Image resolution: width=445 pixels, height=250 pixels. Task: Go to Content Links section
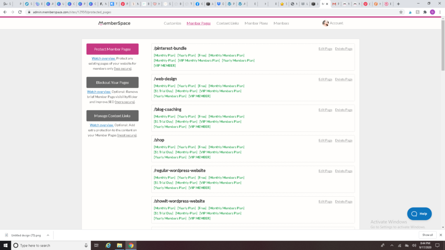tap(227, 23)
